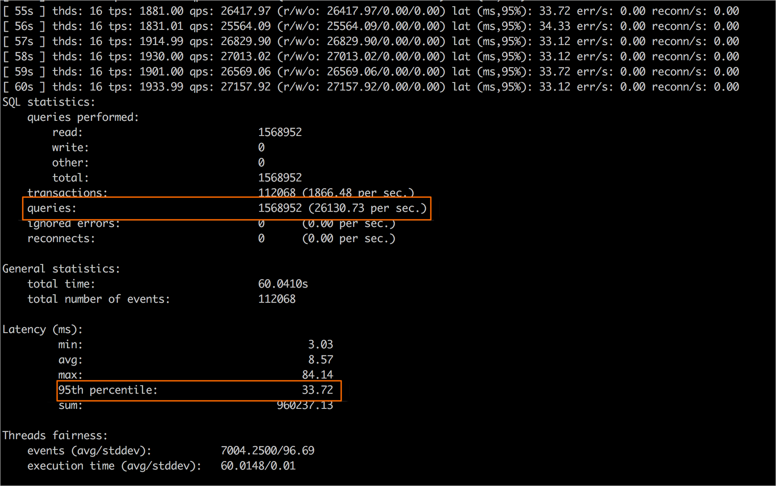Select the max latency value 84.14

pos(318,375)
